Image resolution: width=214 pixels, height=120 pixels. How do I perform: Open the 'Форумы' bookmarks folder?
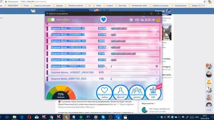pos(58,6)
